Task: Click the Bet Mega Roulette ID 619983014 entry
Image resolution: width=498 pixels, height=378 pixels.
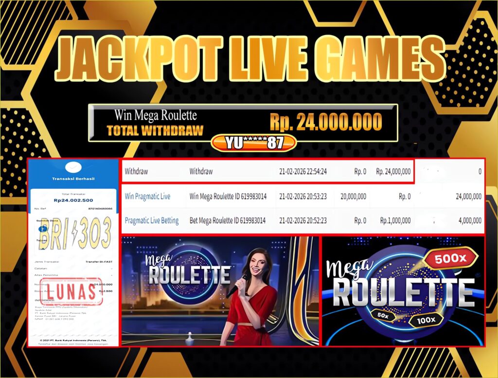Action: tap(228, 220)
